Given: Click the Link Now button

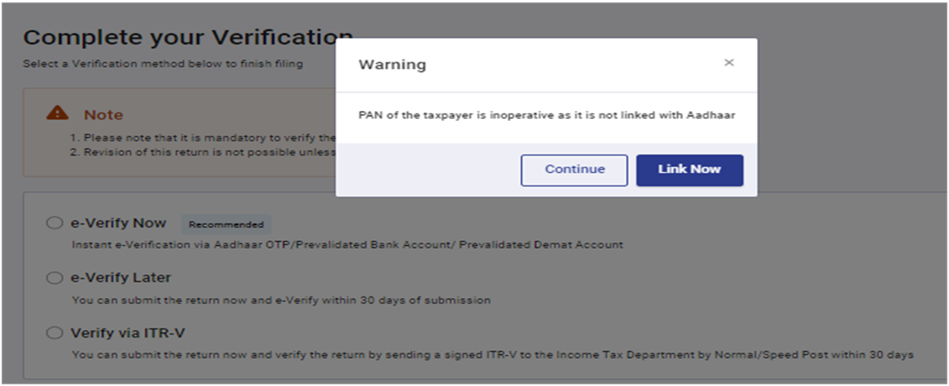Looking at the screenshot, I should [x=689, y=170].
